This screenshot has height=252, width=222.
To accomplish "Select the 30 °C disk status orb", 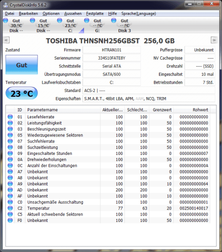I will click(6, 20).
